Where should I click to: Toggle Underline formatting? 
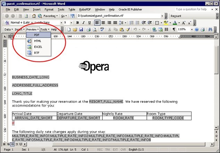click(x=89, y=23)
